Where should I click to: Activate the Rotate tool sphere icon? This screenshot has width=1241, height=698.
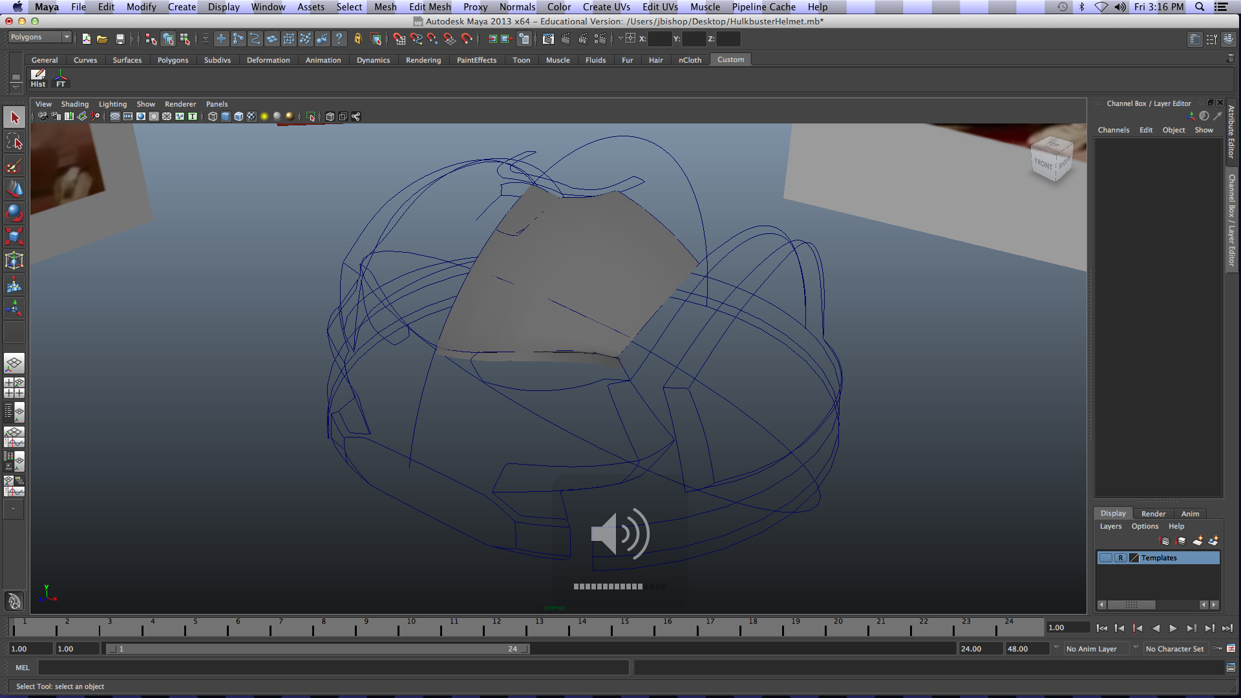[14, 213]
